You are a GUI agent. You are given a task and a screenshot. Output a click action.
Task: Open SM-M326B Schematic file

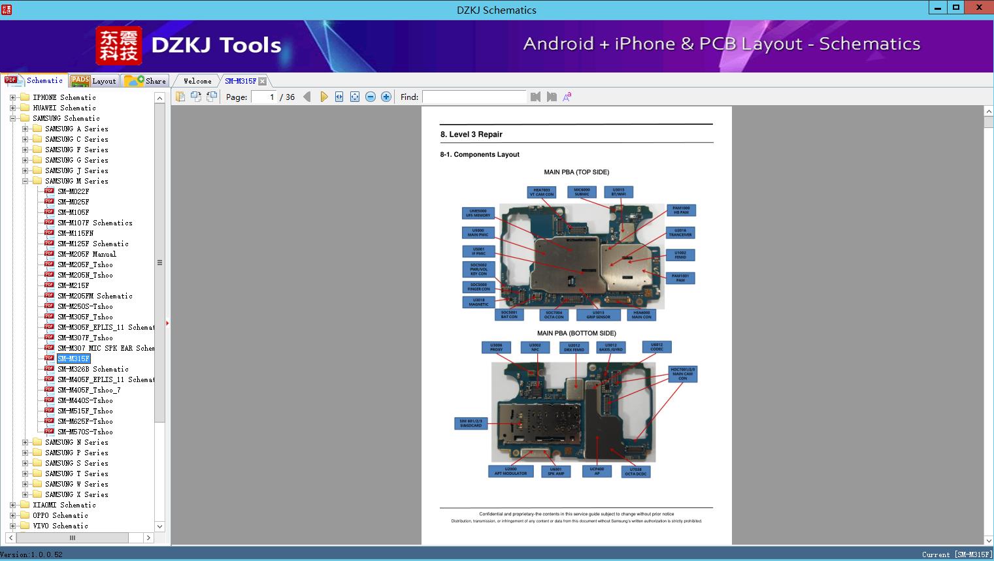tap(93, 369)
